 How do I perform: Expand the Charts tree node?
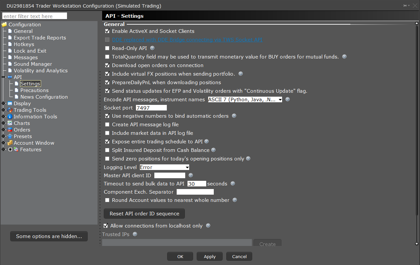pyautogui.click(x=3, y=123)
